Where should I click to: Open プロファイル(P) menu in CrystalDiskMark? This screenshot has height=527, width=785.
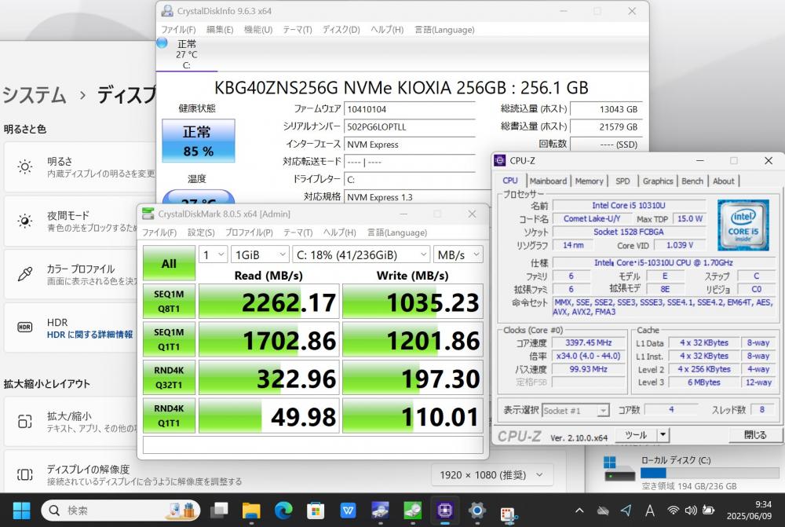tap(249, 232)
